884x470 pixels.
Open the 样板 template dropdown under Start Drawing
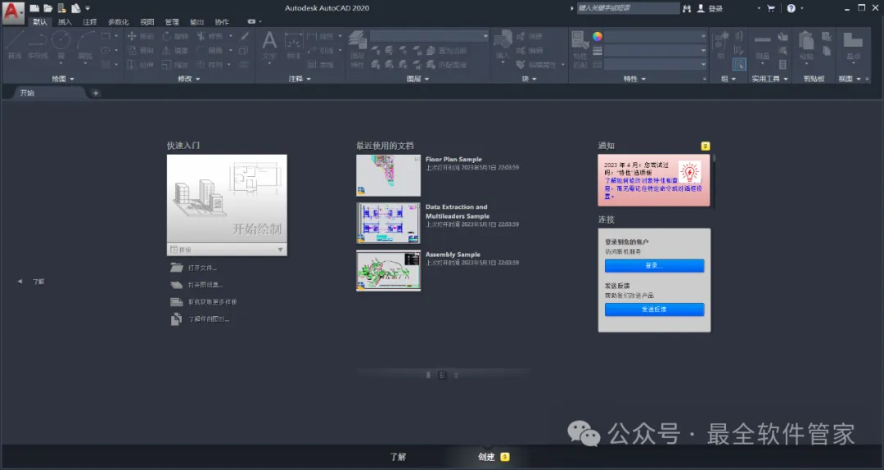tap(227, 250)
